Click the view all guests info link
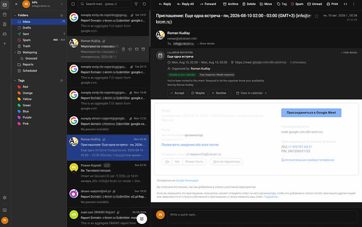 click(x=190, y=145)
